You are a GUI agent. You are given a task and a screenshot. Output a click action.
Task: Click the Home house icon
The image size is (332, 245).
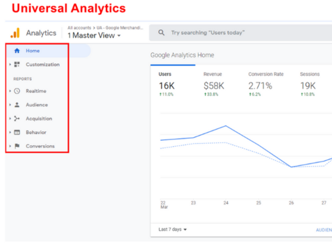(x=17, y=51)
